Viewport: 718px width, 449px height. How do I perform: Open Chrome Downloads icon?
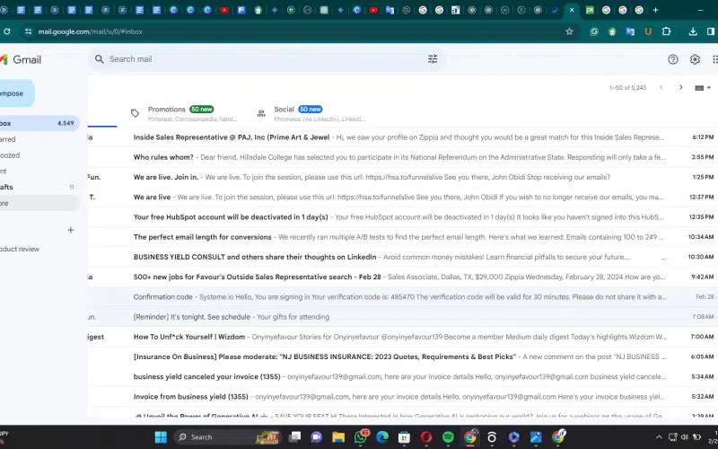point(695,31)
